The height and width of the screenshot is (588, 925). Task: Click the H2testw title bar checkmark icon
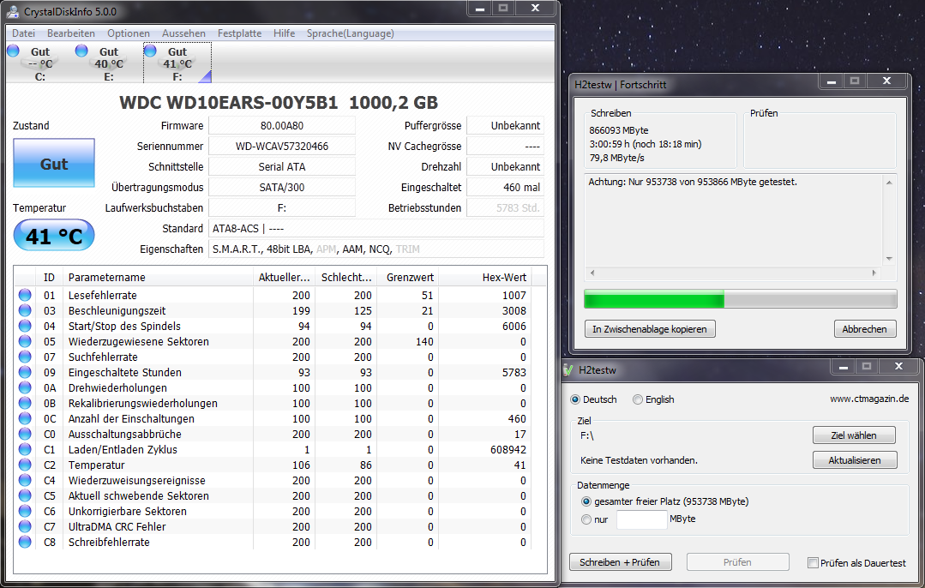click(x=568, y=369)
